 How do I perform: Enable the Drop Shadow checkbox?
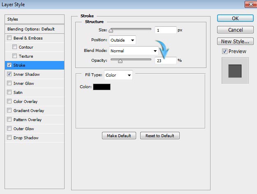[9, 138]
